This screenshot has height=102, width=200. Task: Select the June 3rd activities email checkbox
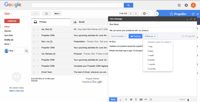(34, 48)
